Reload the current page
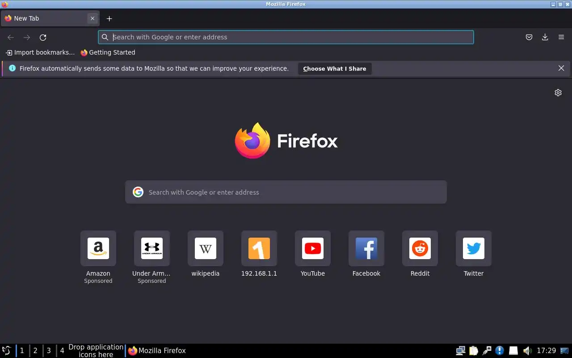572x358 pixels. click(43, 37)
